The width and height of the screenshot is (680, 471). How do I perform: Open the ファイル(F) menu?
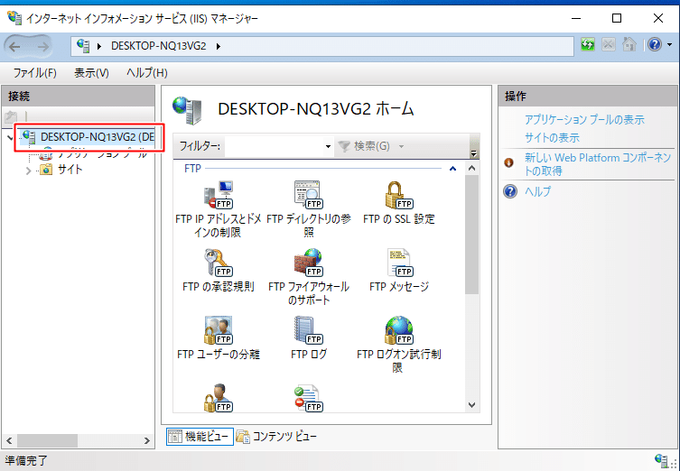34,73
